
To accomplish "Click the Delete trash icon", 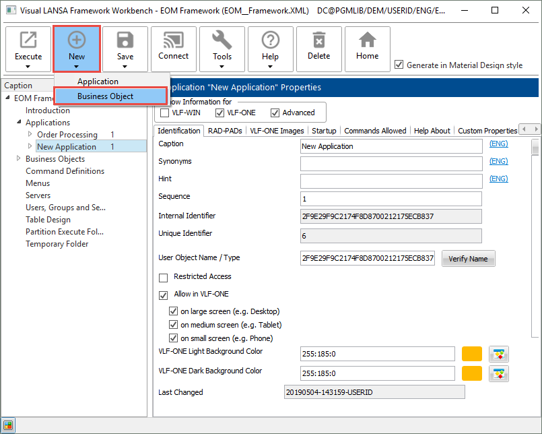I will coord(318,42).
